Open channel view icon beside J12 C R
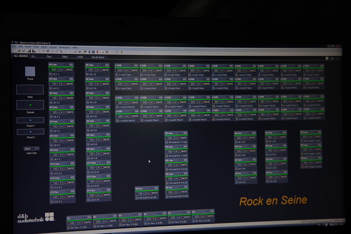The height and width of the screenshot is (234, 351). [89, 200]
